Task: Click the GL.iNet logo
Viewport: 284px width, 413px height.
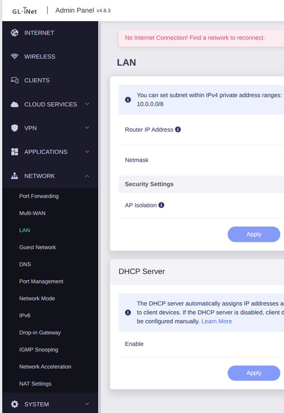Action: (24, 11)
